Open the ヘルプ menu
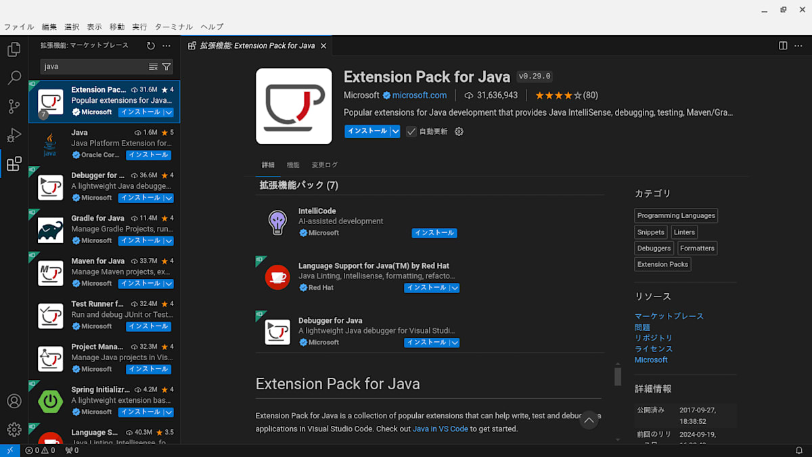The width and height of the screenshot is (812, 457). pos(212,27)
